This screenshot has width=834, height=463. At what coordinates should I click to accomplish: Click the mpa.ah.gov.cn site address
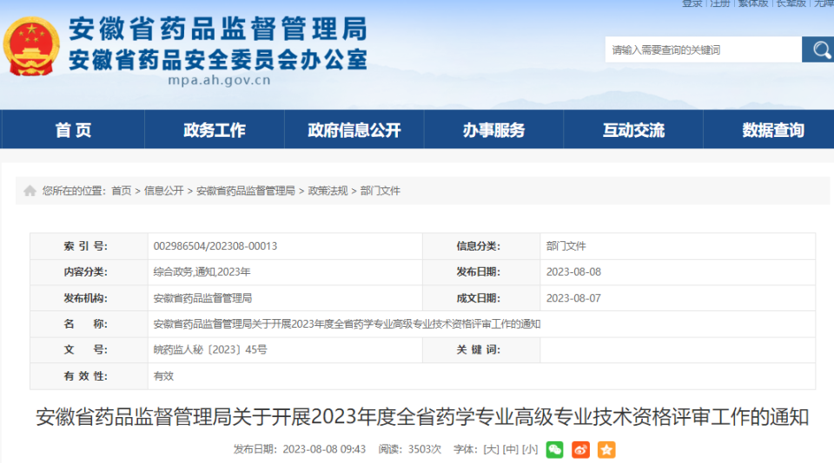[x=219, y=80]
